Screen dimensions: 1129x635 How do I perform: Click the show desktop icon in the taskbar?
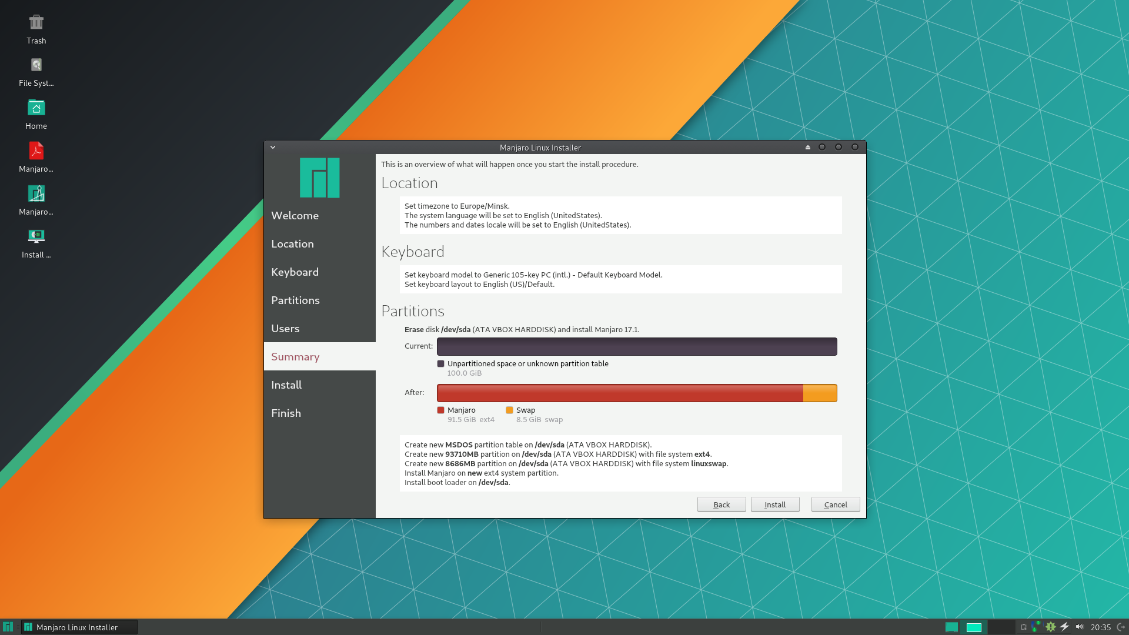click(951, 627)
